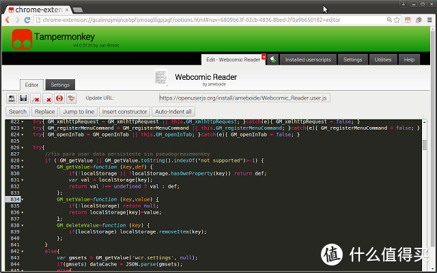Click the user profile icon in title bar
The width and height of the screenshot is (437, 273).
point(404,4)
